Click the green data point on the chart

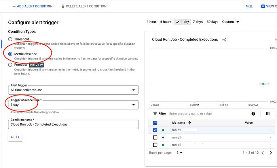pyautogui.click(x=264, y=84)
